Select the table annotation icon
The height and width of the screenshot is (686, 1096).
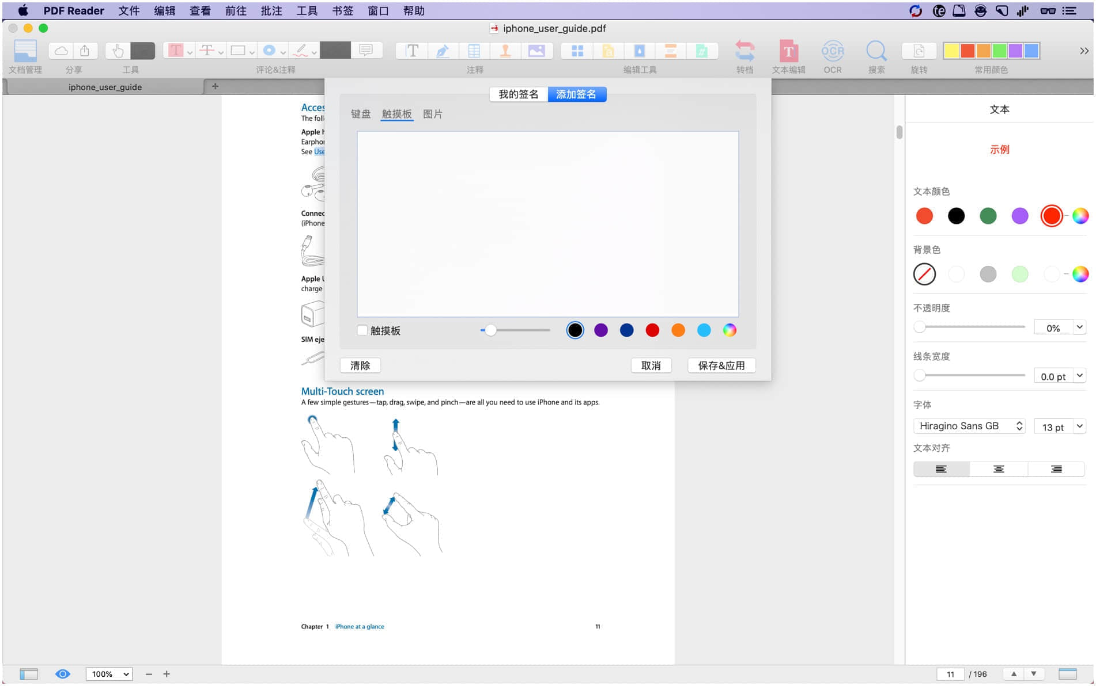[x=474, y=51]
